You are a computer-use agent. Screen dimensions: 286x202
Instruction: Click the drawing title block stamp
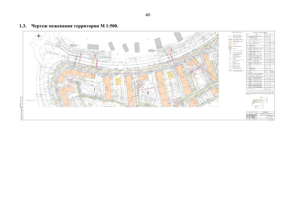coord(260,116)
